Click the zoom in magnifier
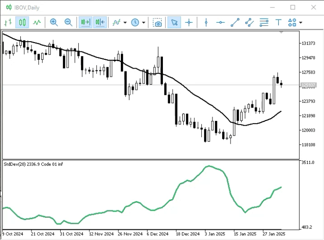The height and width of the screenshot is (240, 324). coord(54,22)
